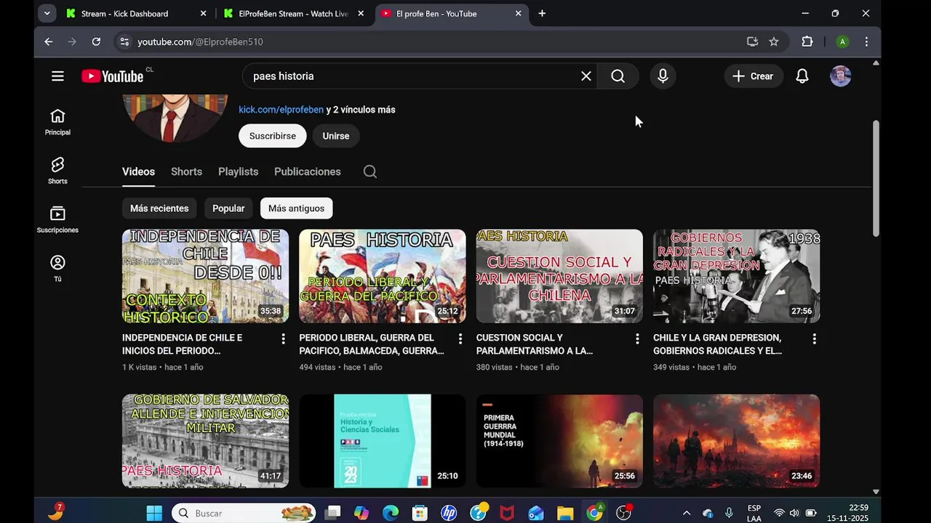Image resolution: width=931 pixels, height=523 pixels.
Task: Open the HP app in the taskbar
Action: 449,513
